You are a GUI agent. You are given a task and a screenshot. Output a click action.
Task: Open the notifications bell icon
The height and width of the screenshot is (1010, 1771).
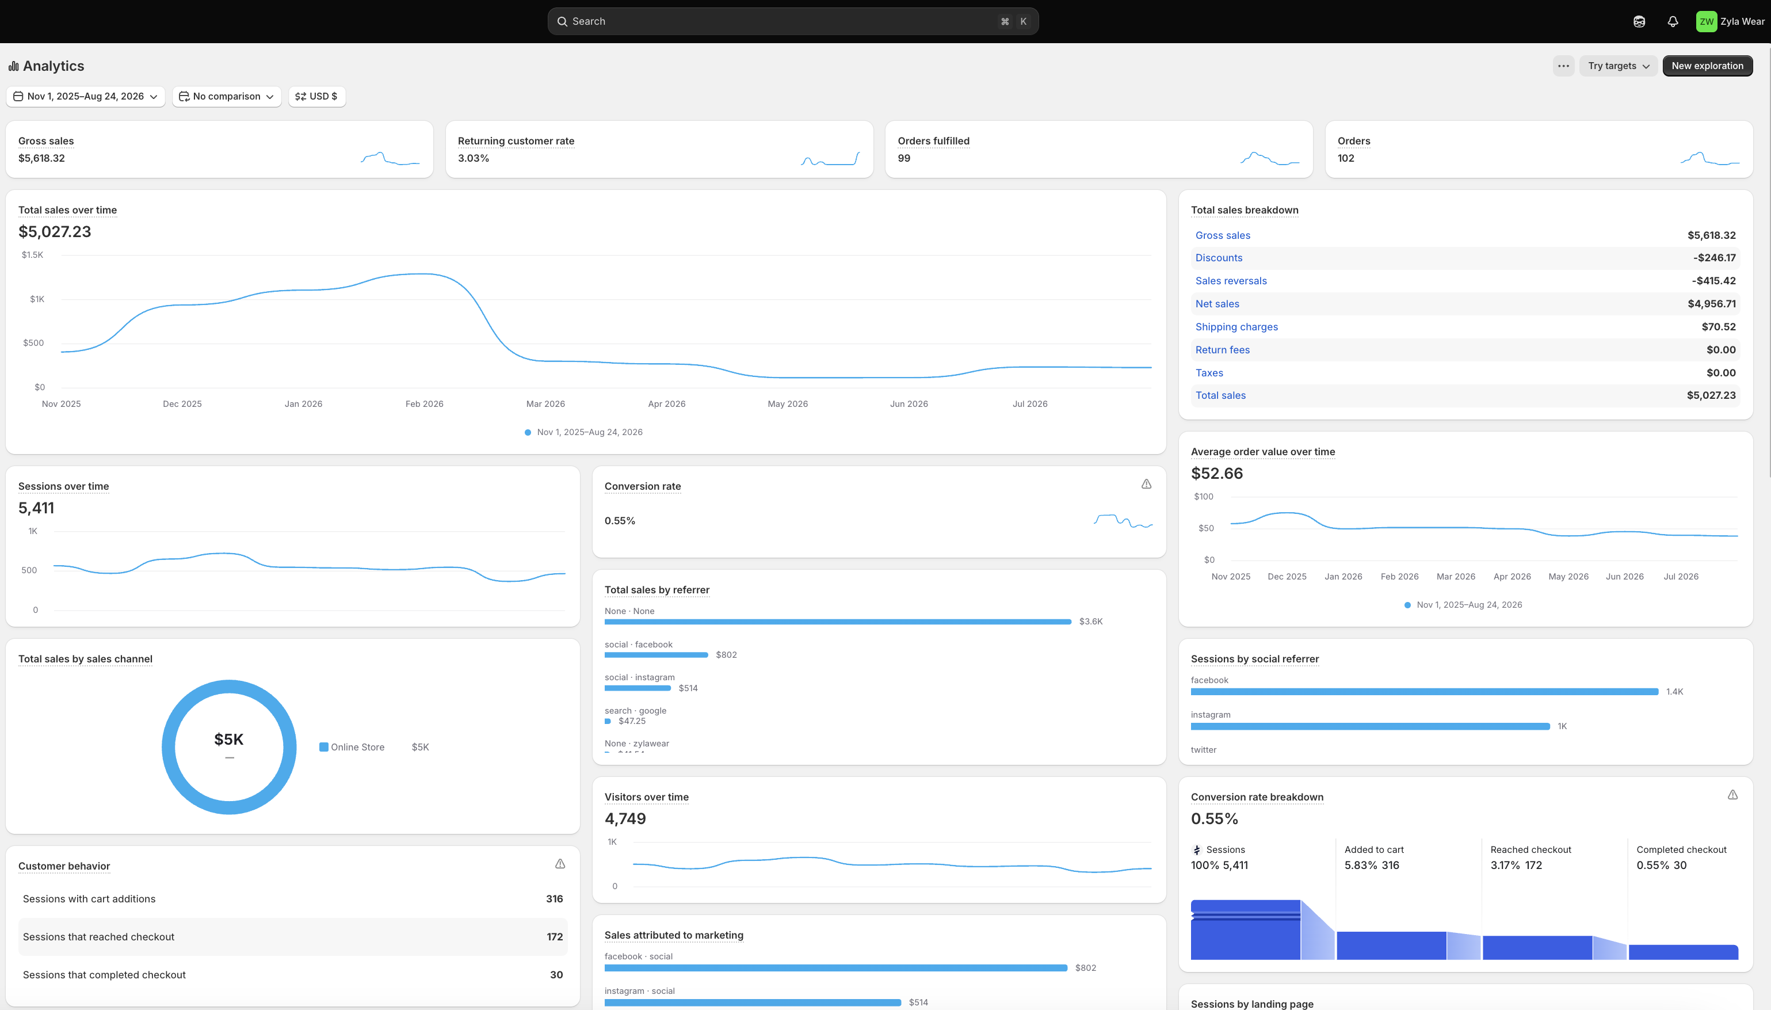point(1673,21)
